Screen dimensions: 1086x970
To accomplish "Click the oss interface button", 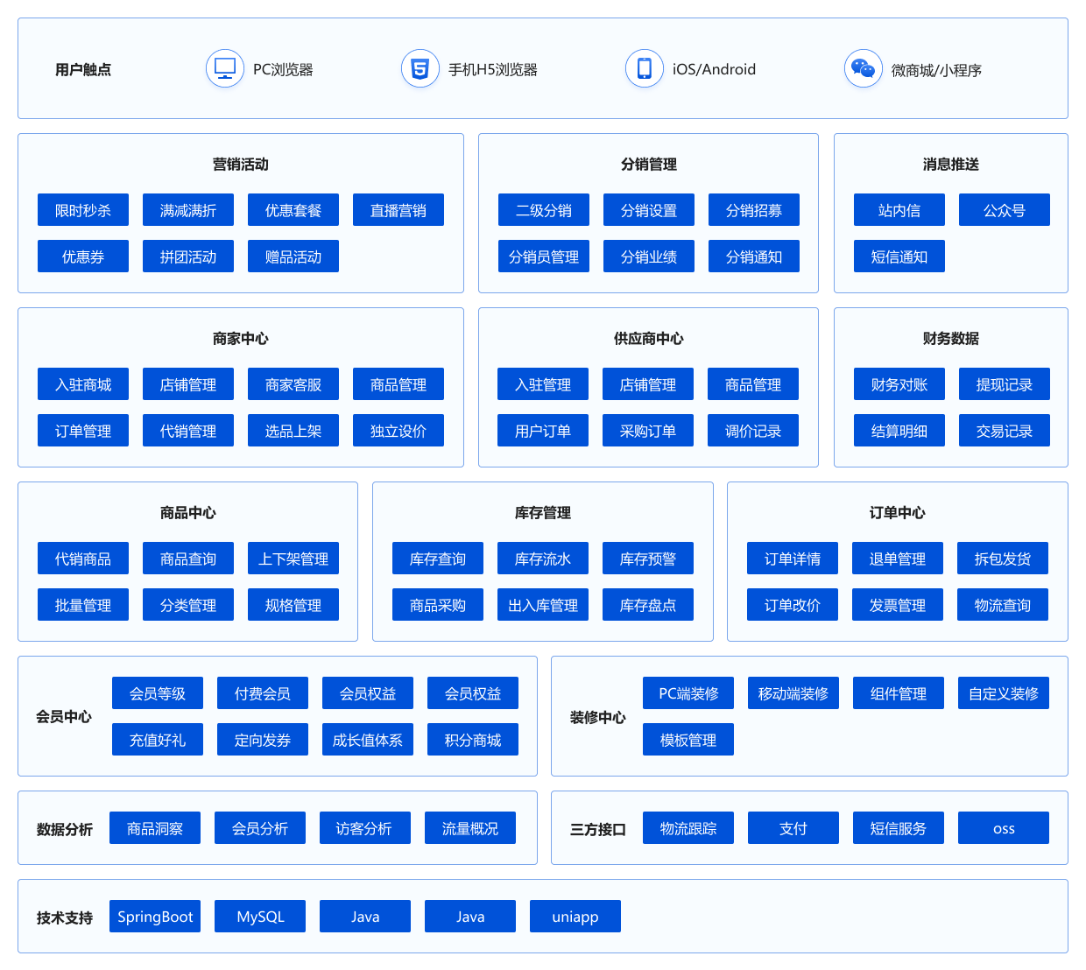I will pyautogui.click(x=1004, y=828).
